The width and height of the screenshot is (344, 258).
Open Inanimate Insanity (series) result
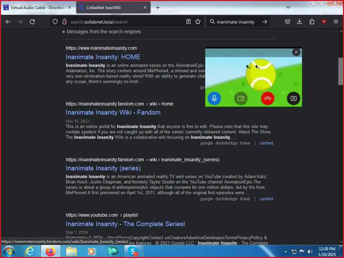click(103, 168)
